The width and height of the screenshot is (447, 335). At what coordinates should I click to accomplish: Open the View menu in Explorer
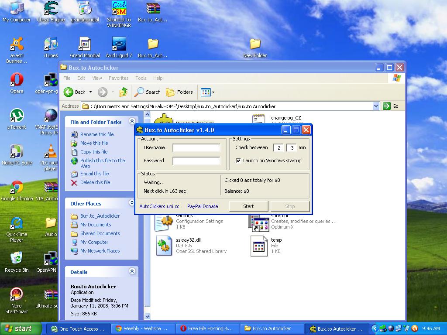[97, 78]
